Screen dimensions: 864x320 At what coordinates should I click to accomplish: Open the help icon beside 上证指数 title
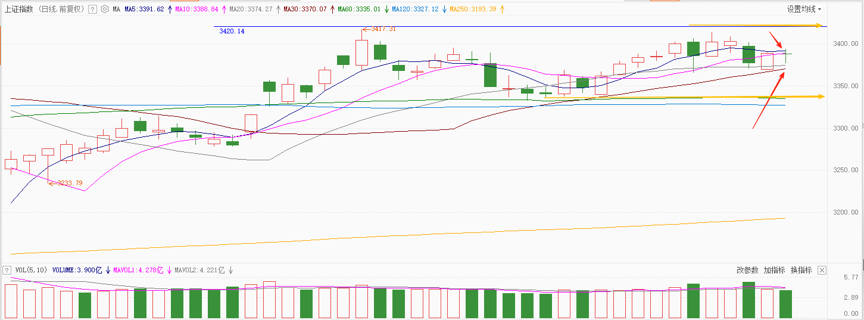(92, 10)
